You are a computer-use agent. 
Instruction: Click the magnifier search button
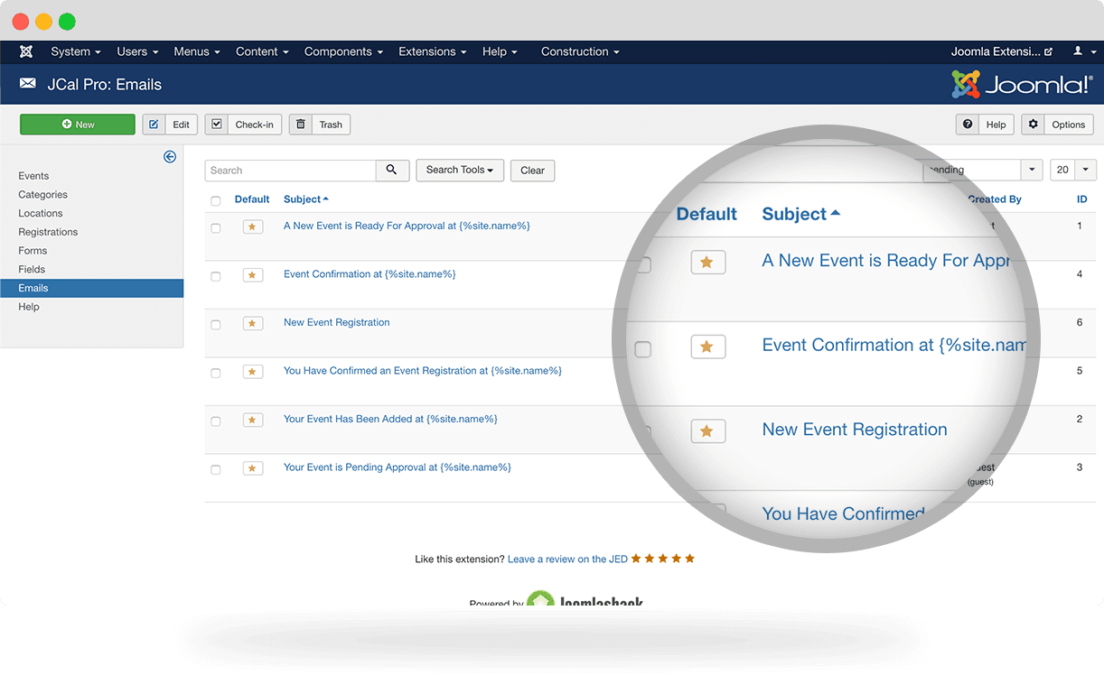coord(392,170)
